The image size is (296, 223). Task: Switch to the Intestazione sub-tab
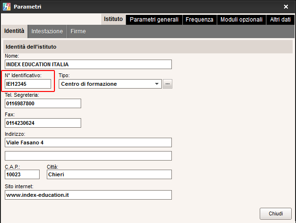click(x=47, y=31)
